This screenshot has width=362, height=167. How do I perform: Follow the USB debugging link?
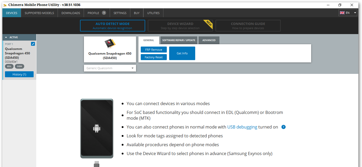242,127
